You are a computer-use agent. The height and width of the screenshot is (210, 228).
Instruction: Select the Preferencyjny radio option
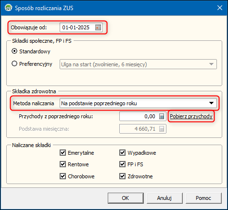[14, 64]
